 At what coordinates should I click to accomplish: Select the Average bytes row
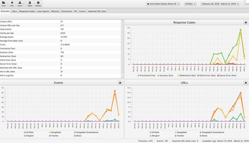[60, 37]
